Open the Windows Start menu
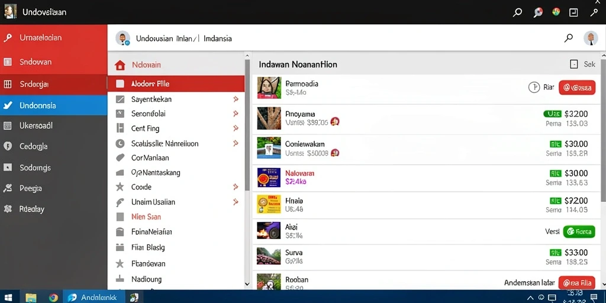The height and width of the screenshot is (303, 606). 8,297
